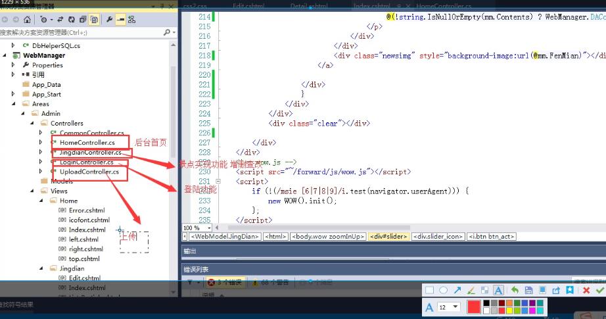Save the screenshot to file
606x319 pixels.
click(528, 290)
